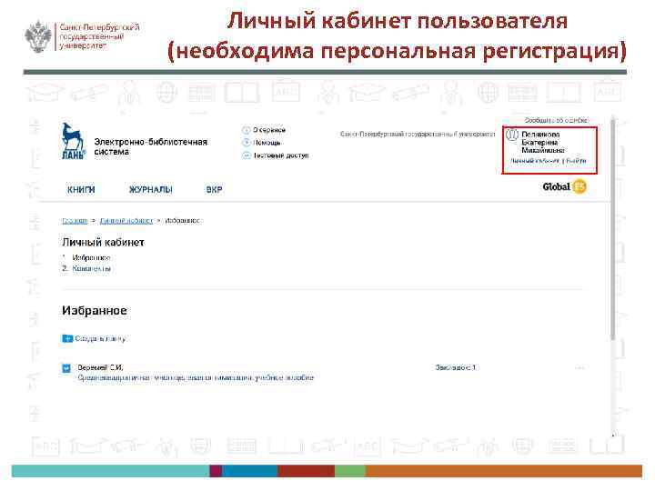Click the Закладок: 1 text

(x=456, y=368)
